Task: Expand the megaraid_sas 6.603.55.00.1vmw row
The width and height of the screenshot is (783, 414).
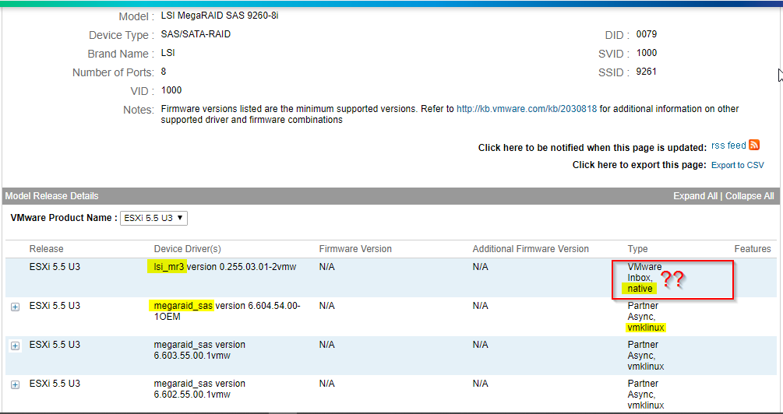Action: tap(15, 346)
